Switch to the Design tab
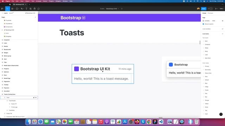 tap(204, 13)
